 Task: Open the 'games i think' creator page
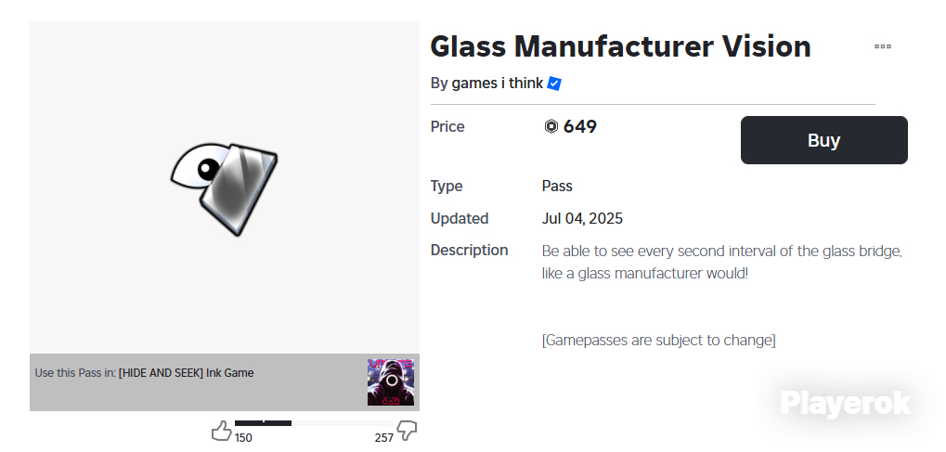497,84
